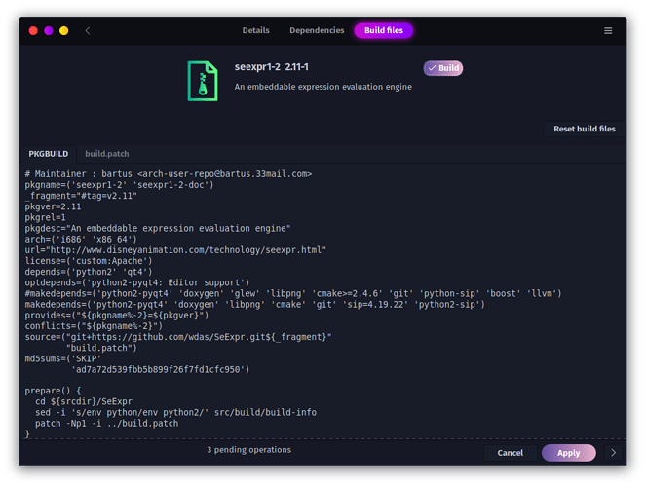Viewport: 645px width, 487px height.
Task: Click the arch=('i686' 'x86_64') line
Action: tap(81, 239)
